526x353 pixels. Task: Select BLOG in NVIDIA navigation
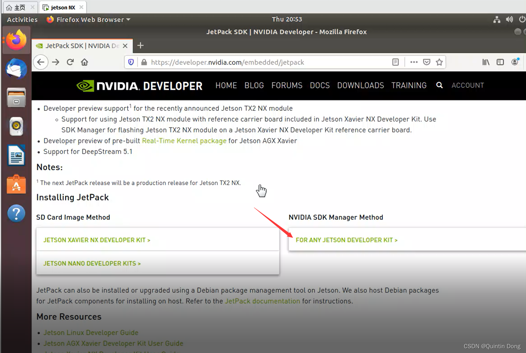click(x=254, y=85)
